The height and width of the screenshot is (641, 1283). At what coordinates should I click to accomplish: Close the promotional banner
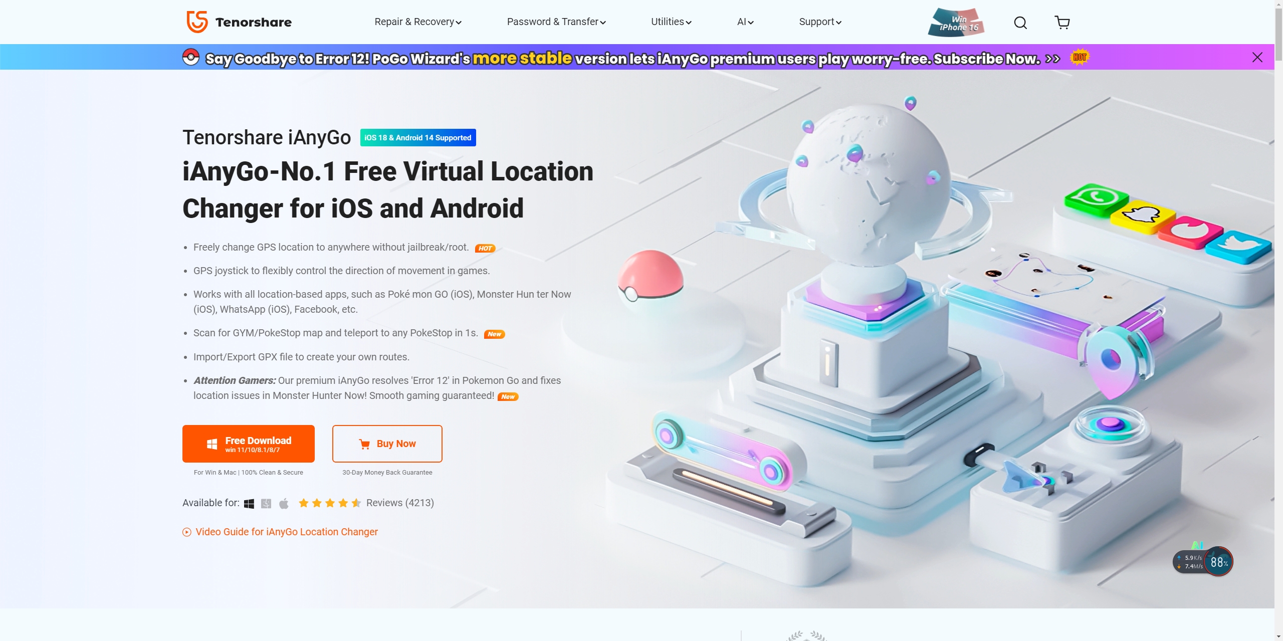click(1257, 57)
